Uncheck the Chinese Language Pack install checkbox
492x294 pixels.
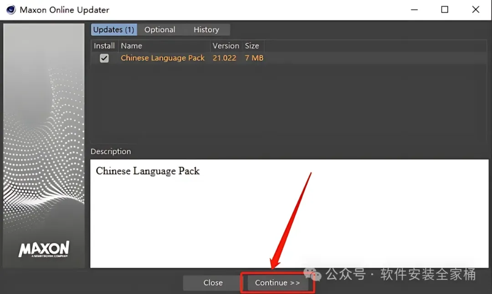(x=104, y=58)
